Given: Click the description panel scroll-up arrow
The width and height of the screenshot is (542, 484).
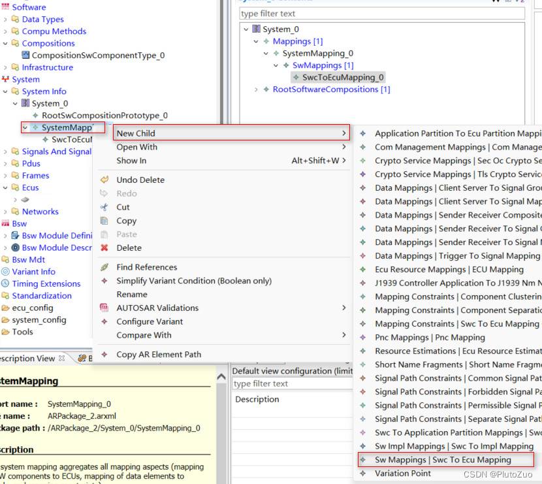Looking at the screenshot, I should click(221, 377).
